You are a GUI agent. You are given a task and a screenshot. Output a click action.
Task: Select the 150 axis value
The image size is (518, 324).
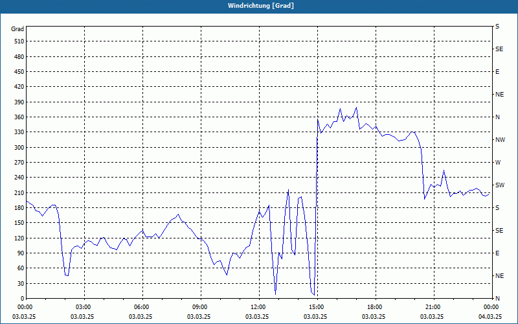click(x=19, y=223)
